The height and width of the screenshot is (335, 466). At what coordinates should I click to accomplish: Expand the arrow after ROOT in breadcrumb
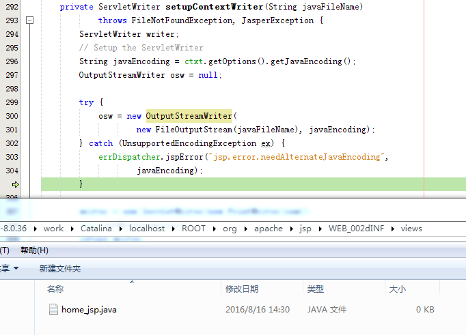pos(215,229)
